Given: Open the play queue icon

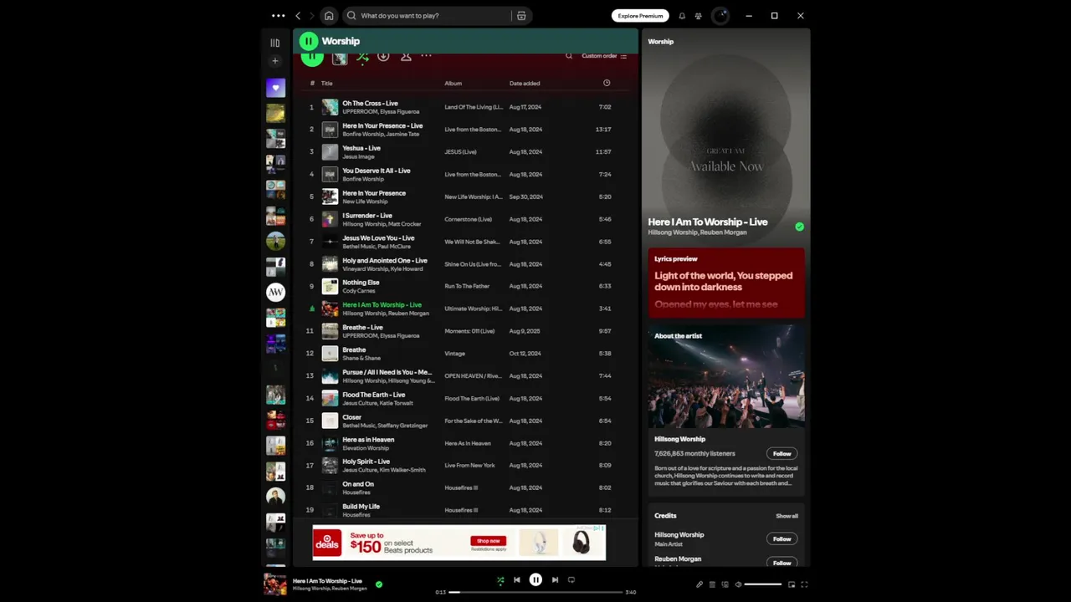Looking at the screenshot, I should (x=712, y=584).
